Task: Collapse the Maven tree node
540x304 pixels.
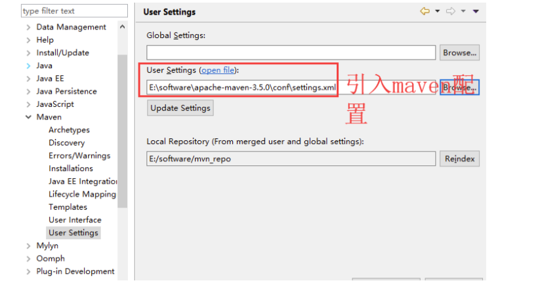Action: (28, 117)
